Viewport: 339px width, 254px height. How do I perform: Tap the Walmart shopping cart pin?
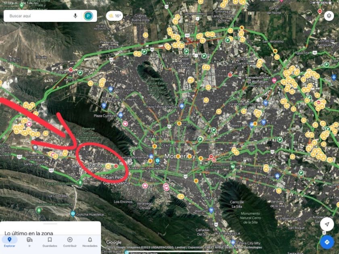[x=211, y=210]
